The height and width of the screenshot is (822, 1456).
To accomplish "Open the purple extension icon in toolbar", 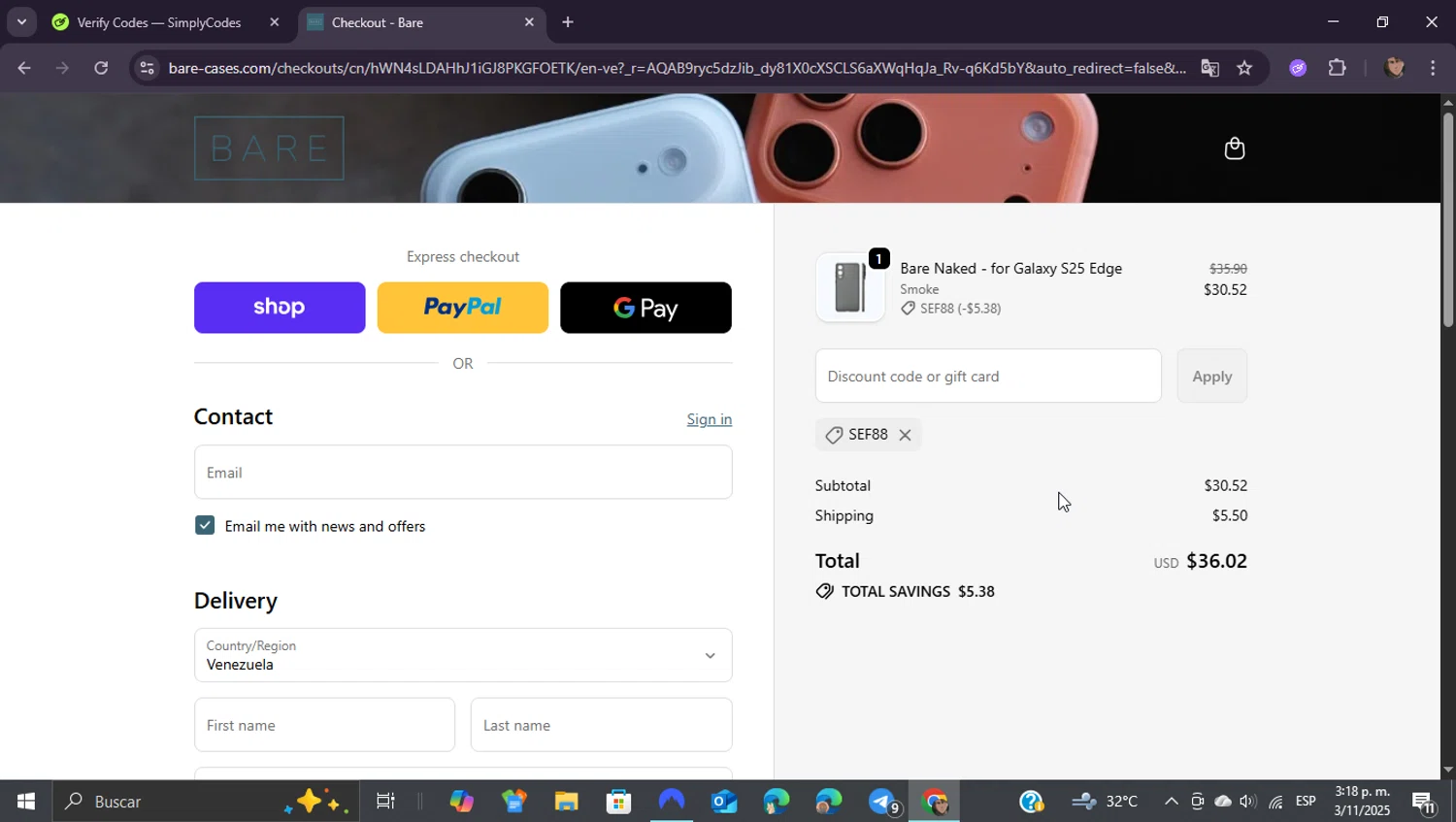I will [x=1298, y=68].
